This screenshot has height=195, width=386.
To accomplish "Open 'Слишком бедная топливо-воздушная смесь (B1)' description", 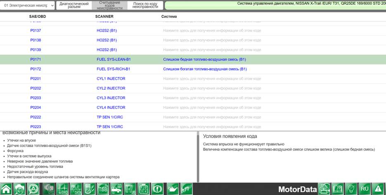I will pos(205,59).
